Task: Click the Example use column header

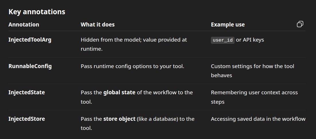Action: (x=228, y=24)
